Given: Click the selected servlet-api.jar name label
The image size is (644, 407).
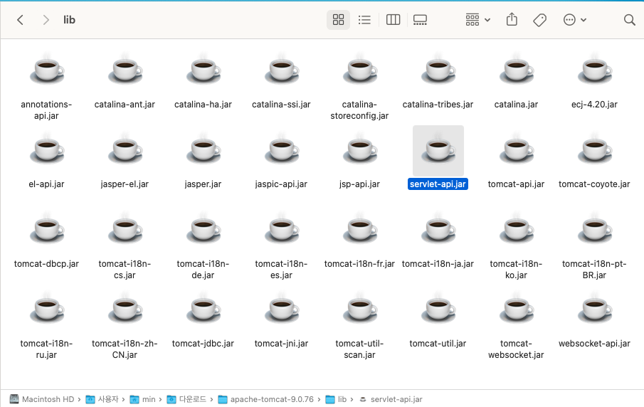Looking at the screenshot, I should (438, 184).
